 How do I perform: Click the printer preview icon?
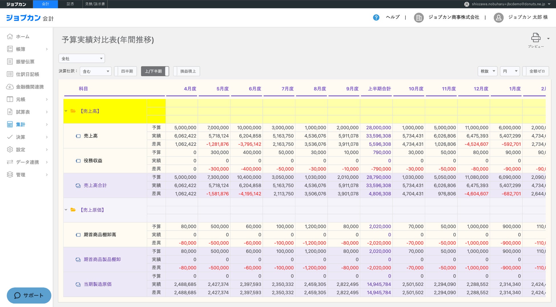(535, 38)
